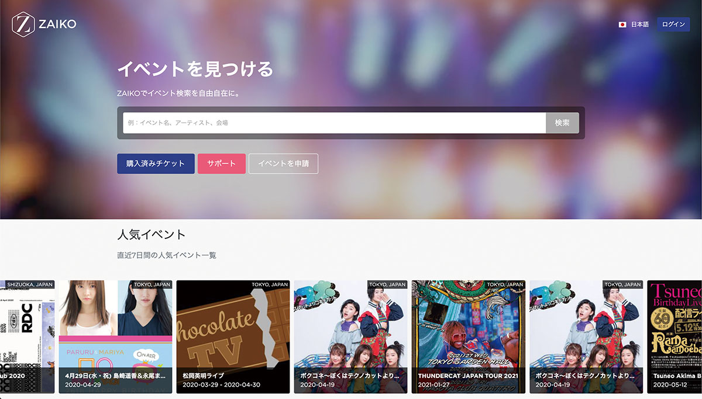Click the 2020-05-12 date on Tsuneo card
This screenshot has width=702, height=399.
[672, 386]
